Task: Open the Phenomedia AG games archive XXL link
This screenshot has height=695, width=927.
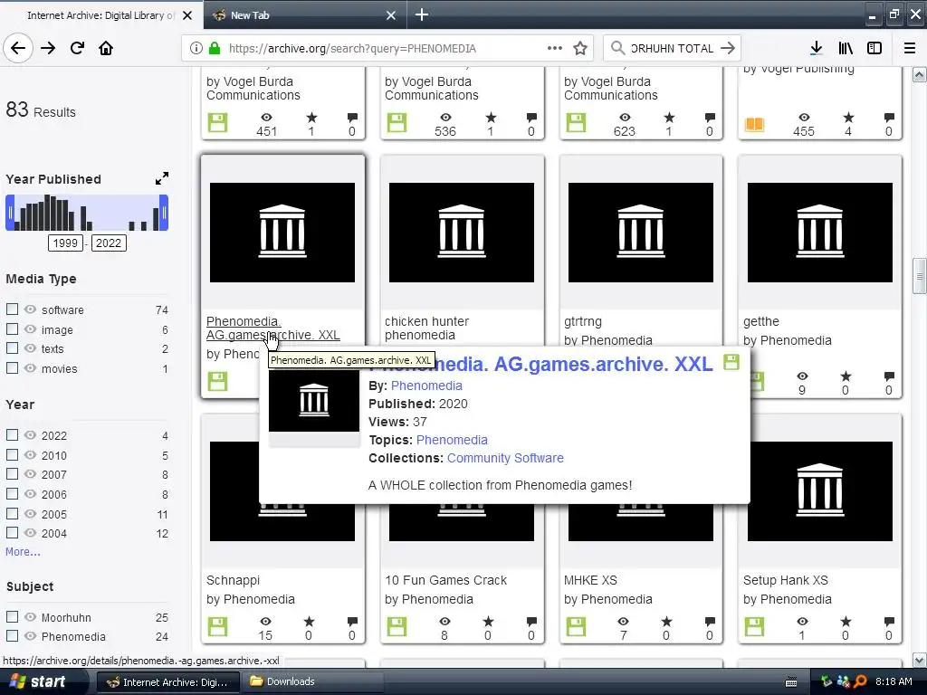Action: (273, 328)
